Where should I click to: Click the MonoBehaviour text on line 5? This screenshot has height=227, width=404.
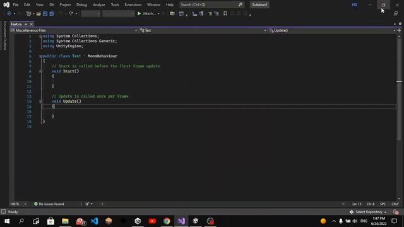click(x=102, y=56)
